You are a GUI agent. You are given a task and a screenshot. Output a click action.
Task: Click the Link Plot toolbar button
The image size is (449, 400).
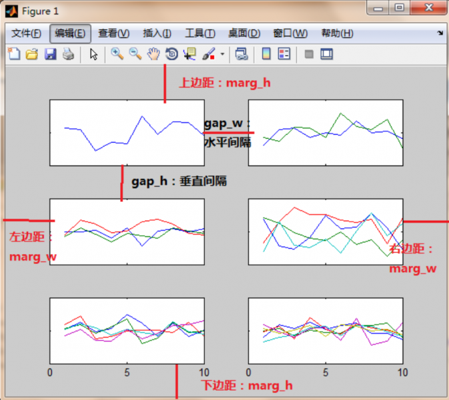point(242,55)
